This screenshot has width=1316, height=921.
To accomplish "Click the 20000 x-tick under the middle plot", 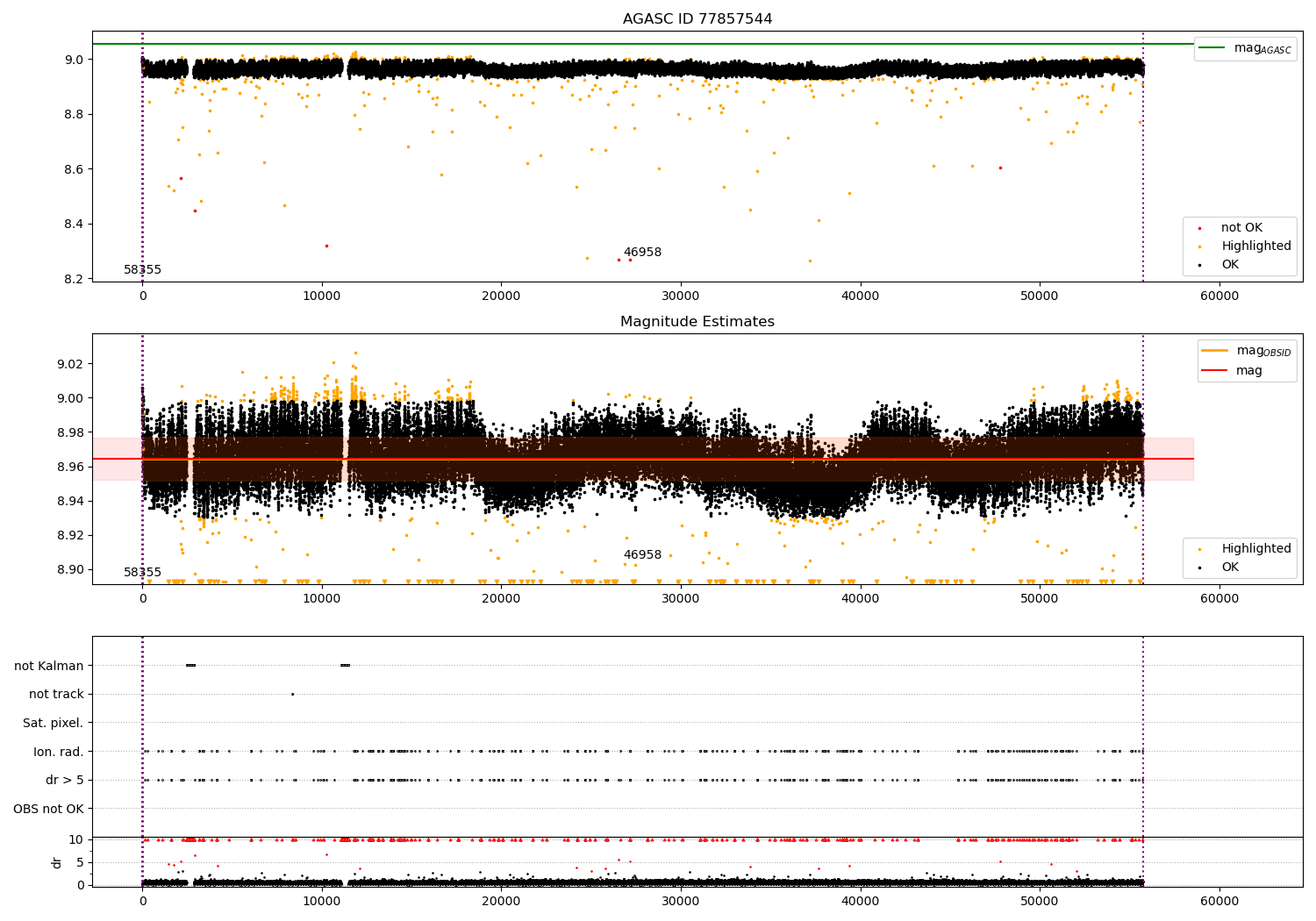I will [x=501, y=599].
